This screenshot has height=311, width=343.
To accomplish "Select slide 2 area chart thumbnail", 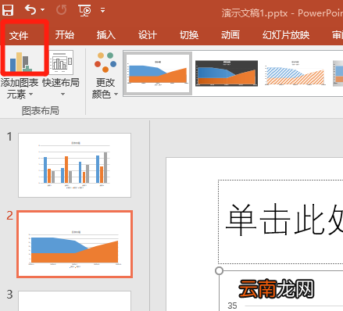I will (x=75, y=244).
